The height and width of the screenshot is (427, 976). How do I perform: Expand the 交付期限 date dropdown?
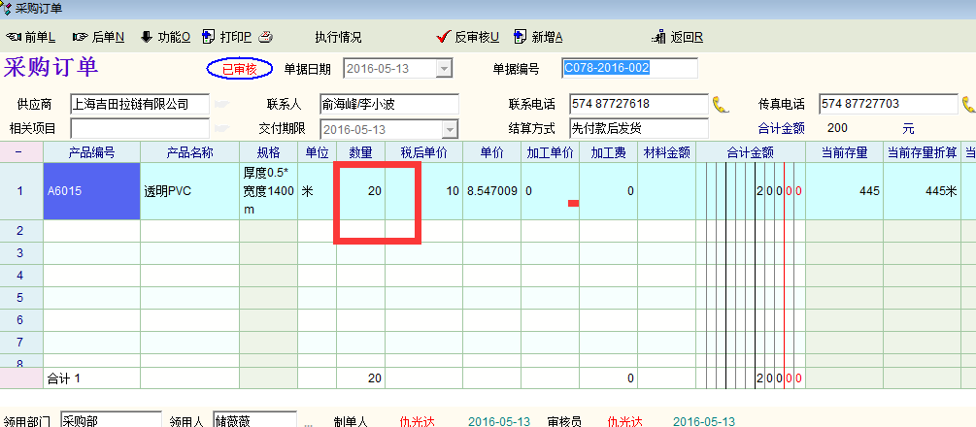tap(450, 129)
